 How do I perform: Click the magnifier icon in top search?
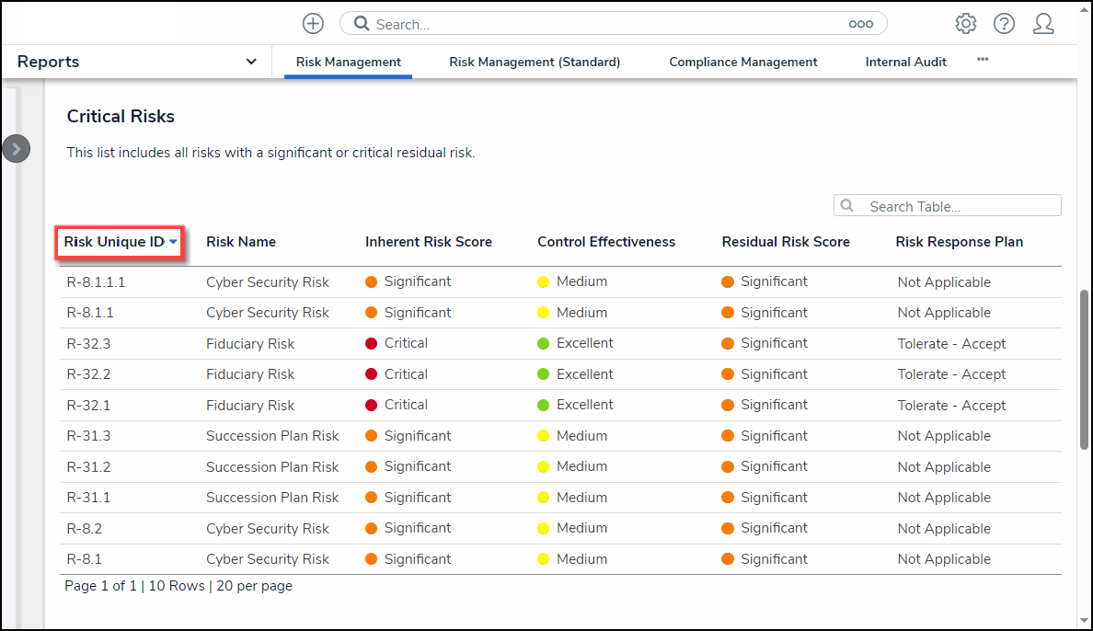pyautogui.click(x=362, y=24)
